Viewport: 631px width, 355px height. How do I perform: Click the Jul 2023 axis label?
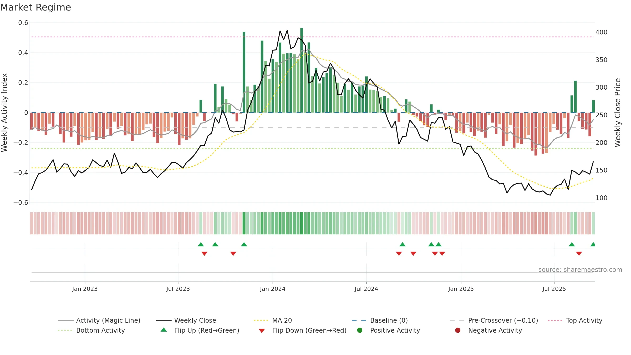tap(178, 289)
